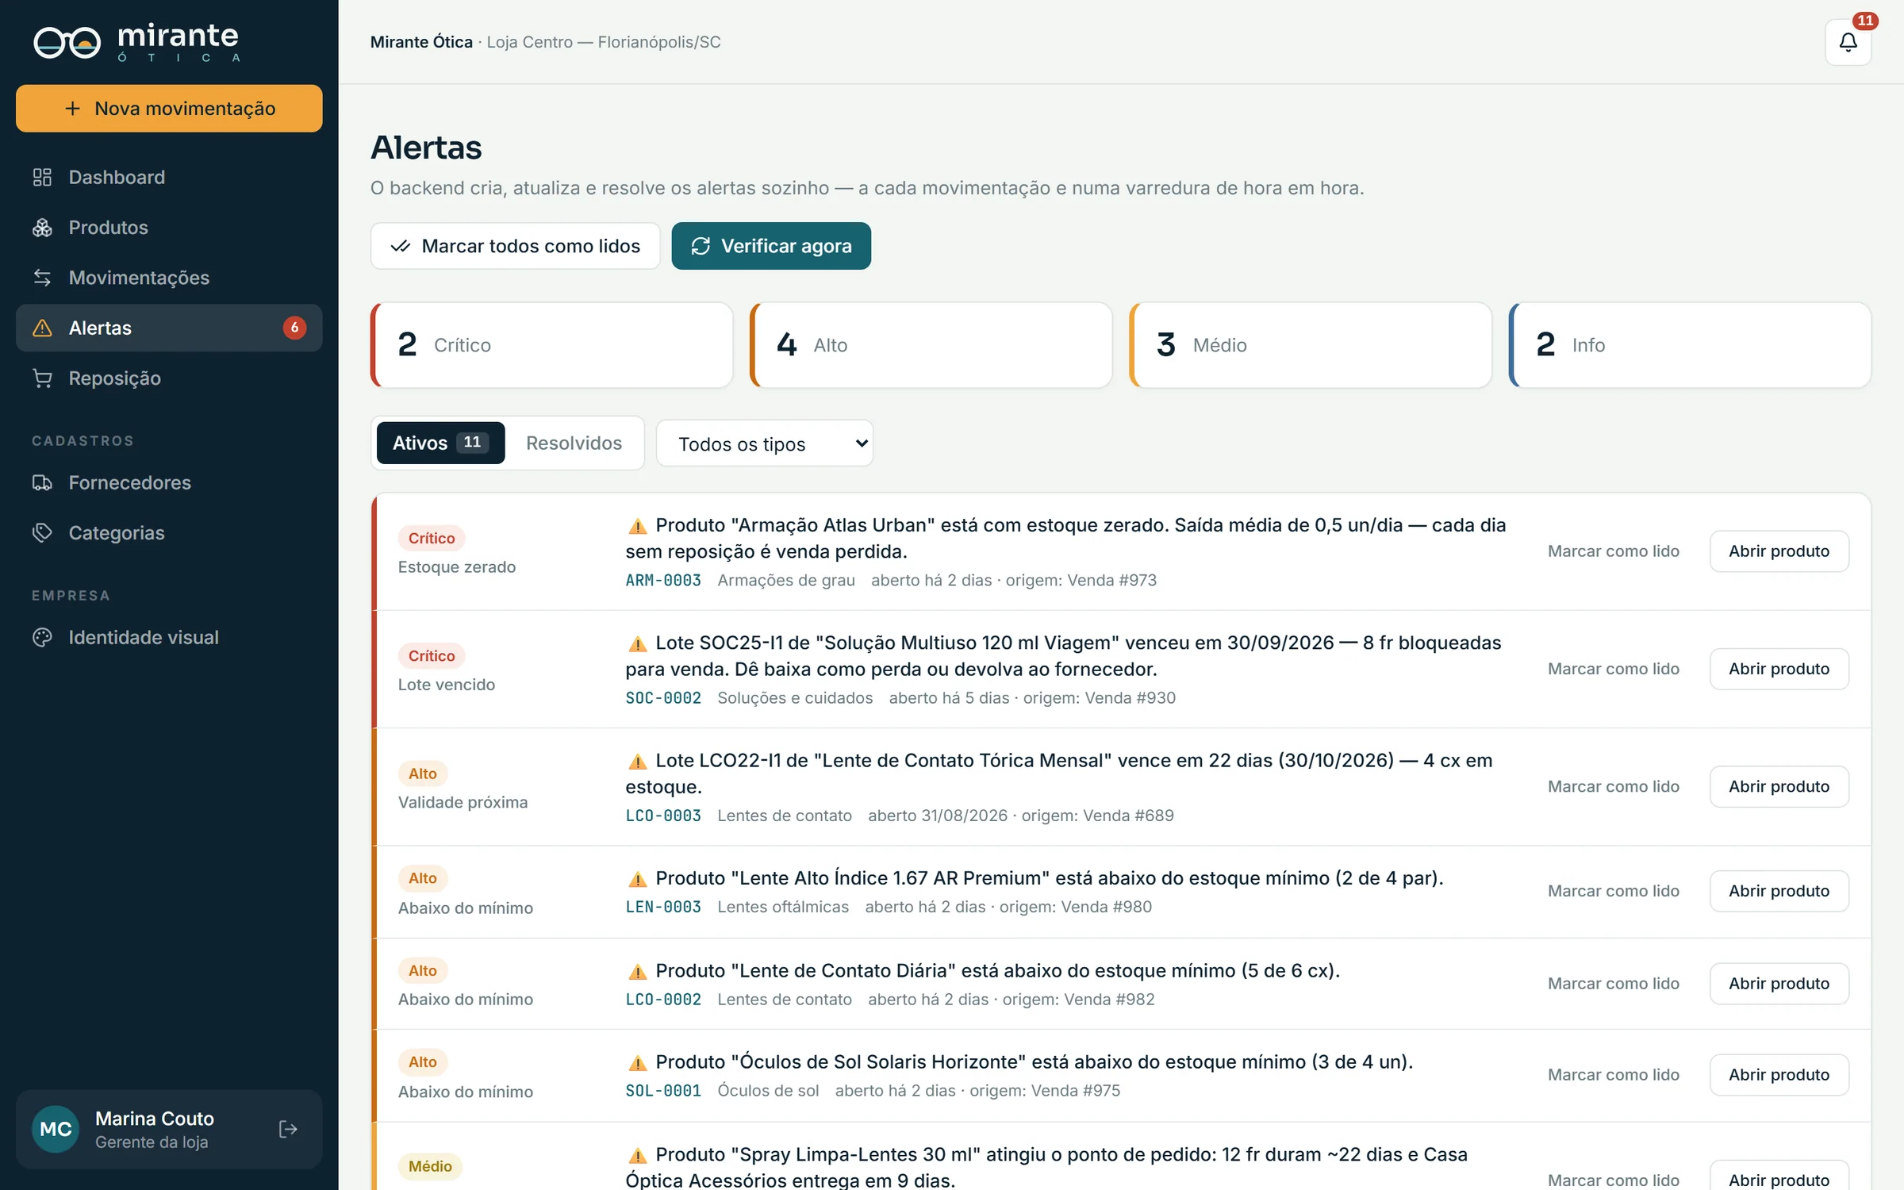1904x1190 pixels.
Task: Open the notifications bell icon
Action: click(1848, 42)
